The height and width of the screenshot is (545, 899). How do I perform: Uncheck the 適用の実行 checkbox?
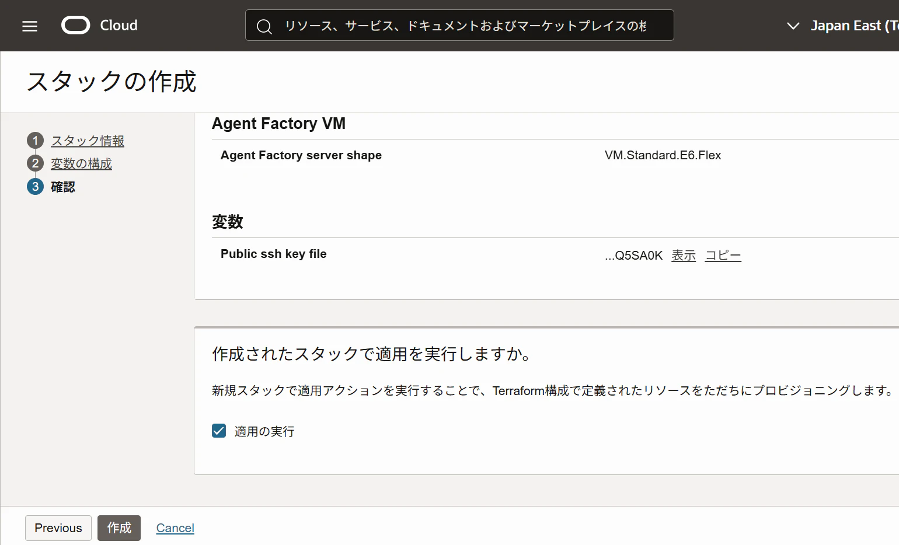[219, 431]
